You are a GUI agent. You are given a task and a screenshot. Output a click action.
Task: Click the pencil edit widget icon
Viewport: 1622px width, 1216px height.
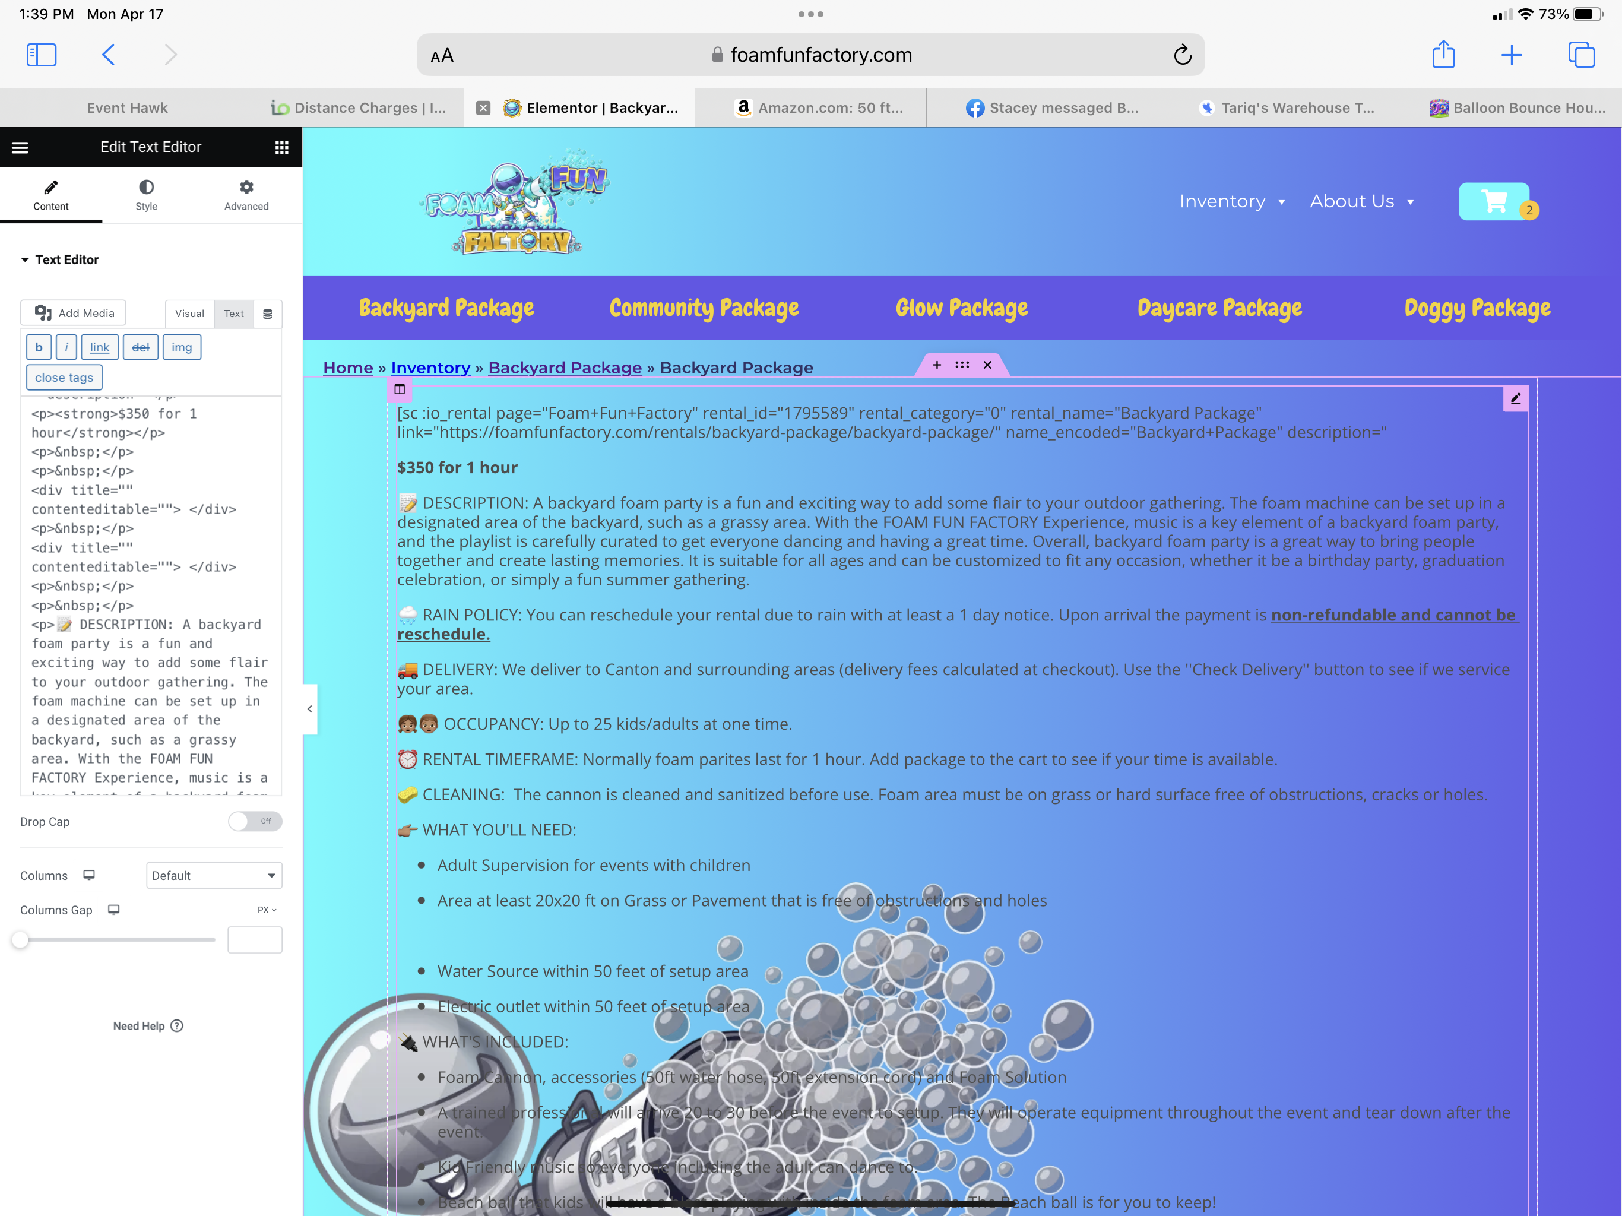tap(1515, 398)
